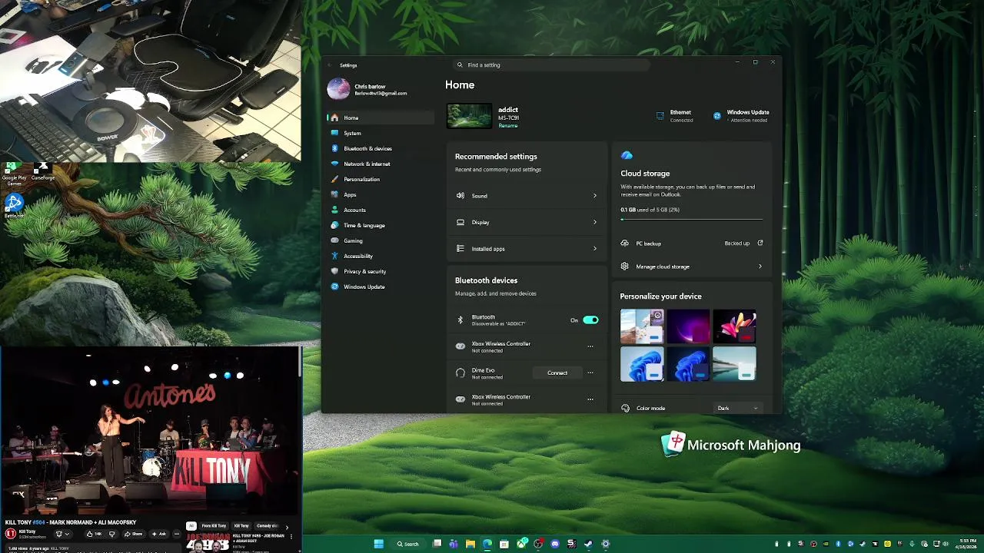Click the taskbar clock and date

tap(967, 544)
